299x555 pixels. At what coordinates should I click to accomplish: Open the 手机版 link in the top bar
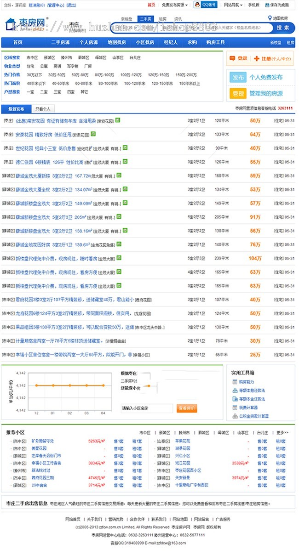[254, 5]
